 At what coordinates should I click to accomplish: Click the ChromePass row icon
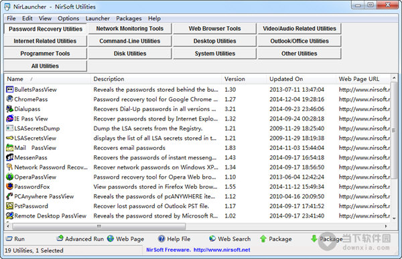pyautogui.click(x=10, y=99)
